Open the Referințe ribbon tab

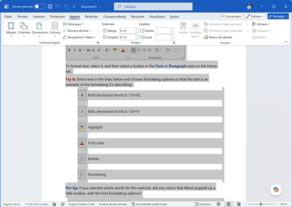click(x=91, y=17)
